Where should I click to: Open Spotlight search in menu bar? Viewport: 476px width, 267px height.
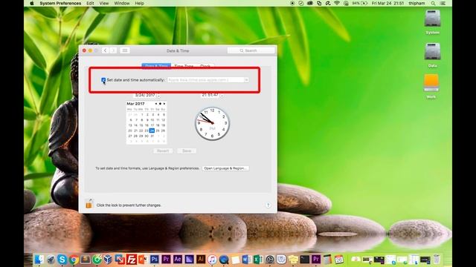coord(433,3)
